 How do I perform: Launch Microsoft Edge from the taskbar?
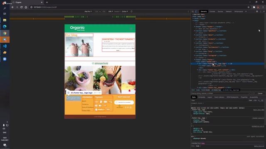click(x=5, y=26)
